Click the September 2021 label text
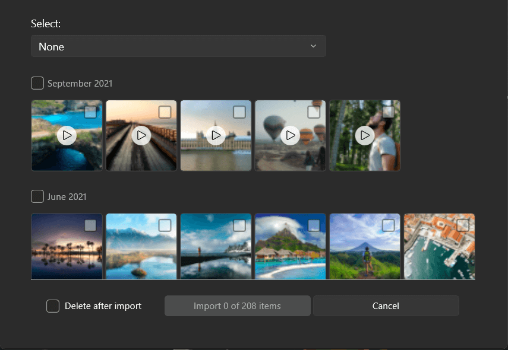This screenshot has width=508, height=350. tap(80, 84)
